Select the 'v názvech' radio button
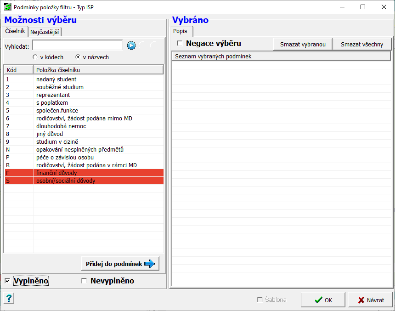Image resolution: width=395 pixels, height=311 pixels. pyautogui.click(x=78, y=57)
